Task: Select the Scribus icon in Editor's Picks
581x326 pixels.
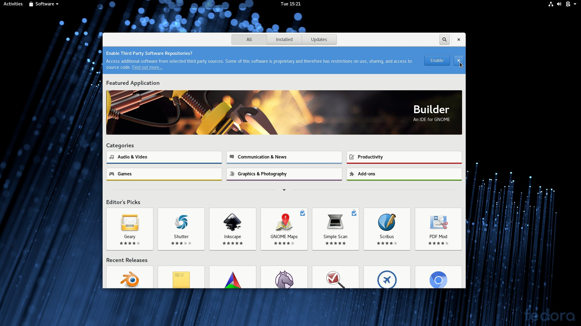Action: pos(387,221)
